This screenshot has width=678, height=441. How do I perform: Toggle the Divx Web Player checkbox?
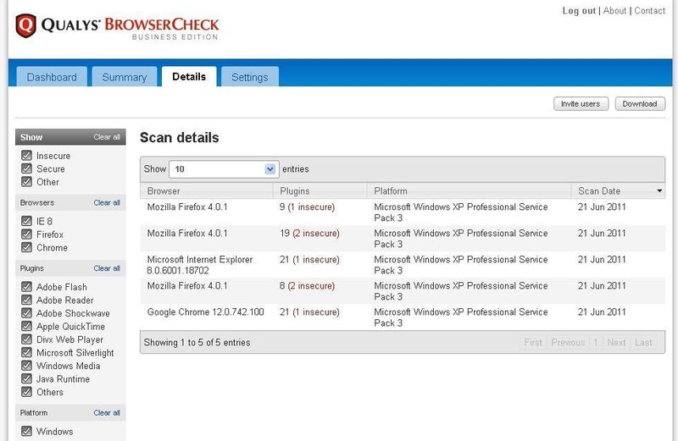pyautogui.click(x=26, y=339)
